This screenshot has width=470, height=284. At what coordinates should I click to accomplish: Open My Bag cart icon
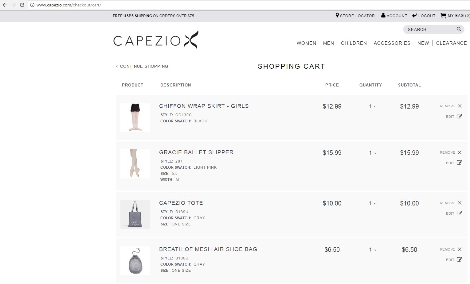pyautogui.click(x=443, y=16)
